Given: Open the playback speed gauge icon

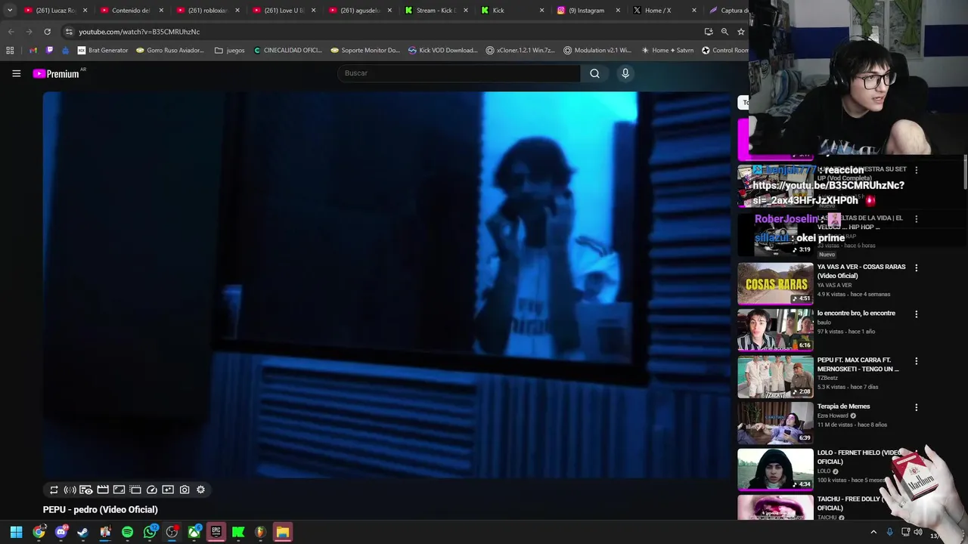Looking at the screenshot, I should 152,490.
